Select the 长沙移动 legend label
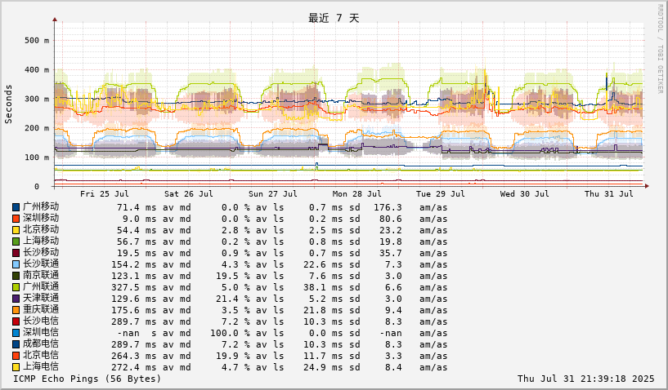Screen dimensions: 668x390 (x=41, y=253)
